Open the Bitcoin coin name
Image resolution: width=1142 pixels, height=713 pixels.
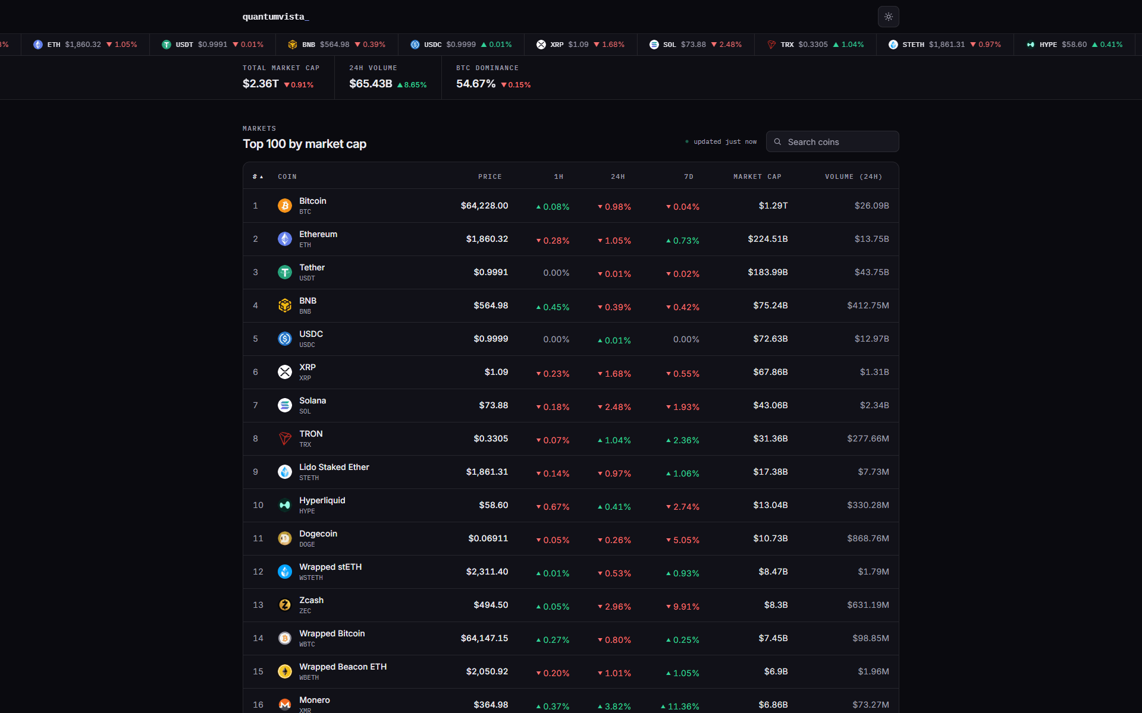pos(313,201)
